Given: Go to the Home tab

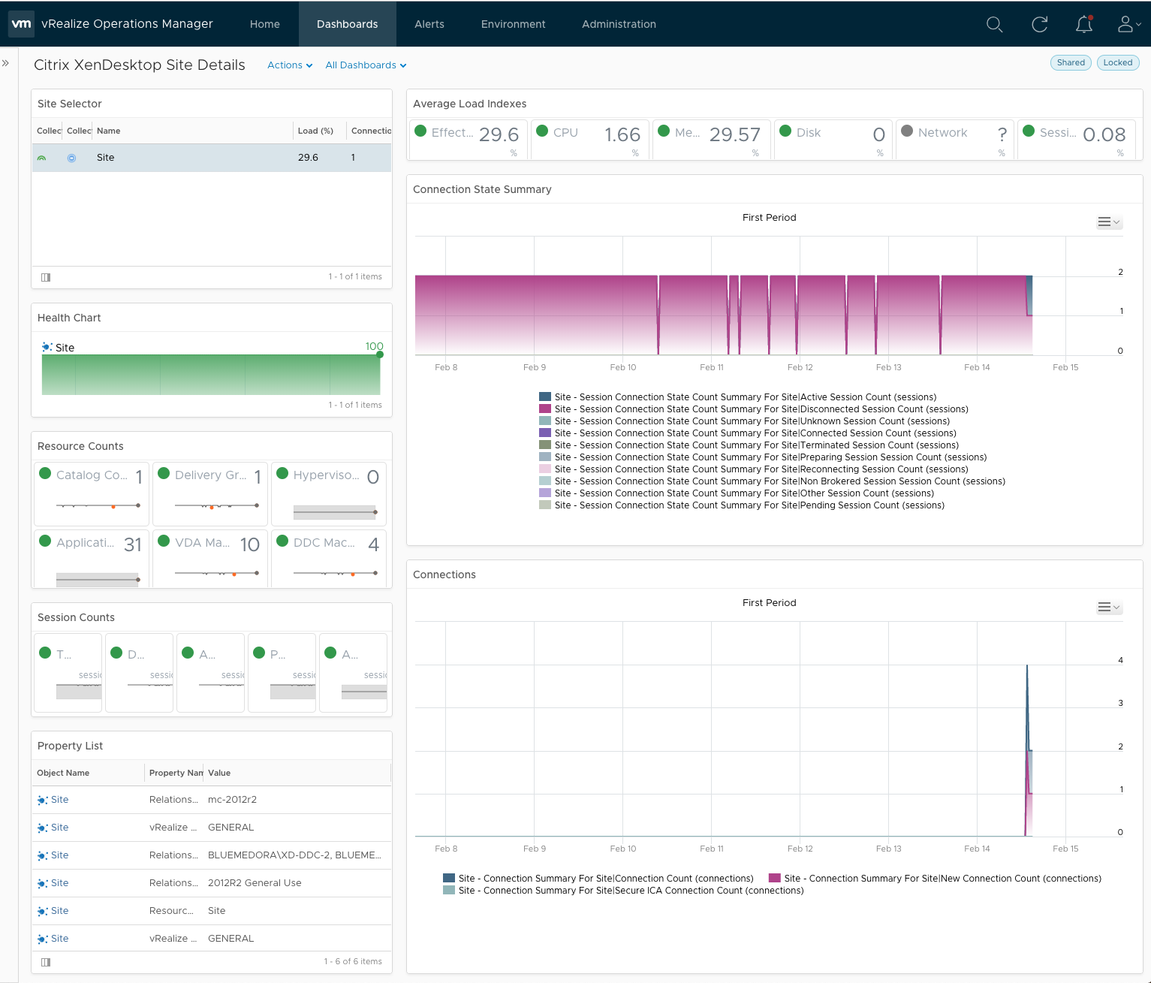Looking at the screenshot, I should pos(265,24).
